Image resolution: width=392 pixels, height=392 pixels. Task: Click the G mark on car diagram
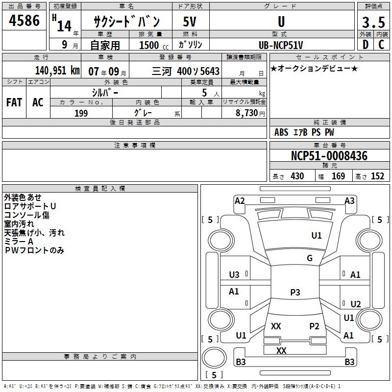[x=310, y=258]
